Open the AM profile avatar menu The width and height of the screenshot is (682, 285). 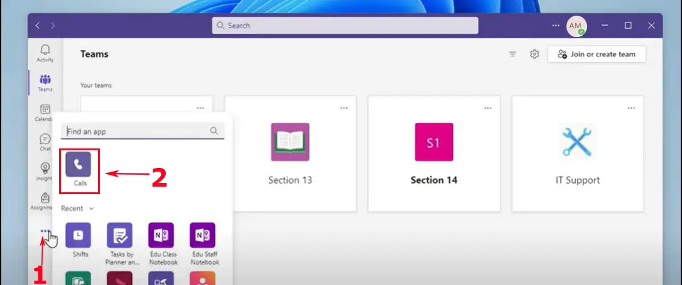(x=576, y=26)
